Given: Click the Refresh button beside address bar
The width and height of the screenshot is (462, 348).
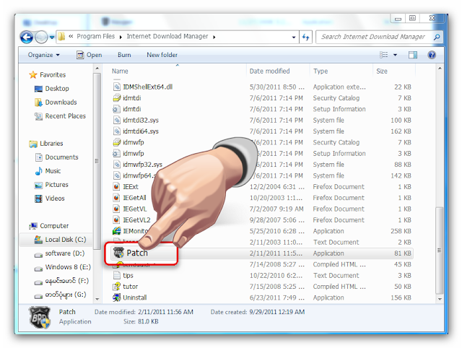Looking at the screenshot, I should tap(305, 37).
